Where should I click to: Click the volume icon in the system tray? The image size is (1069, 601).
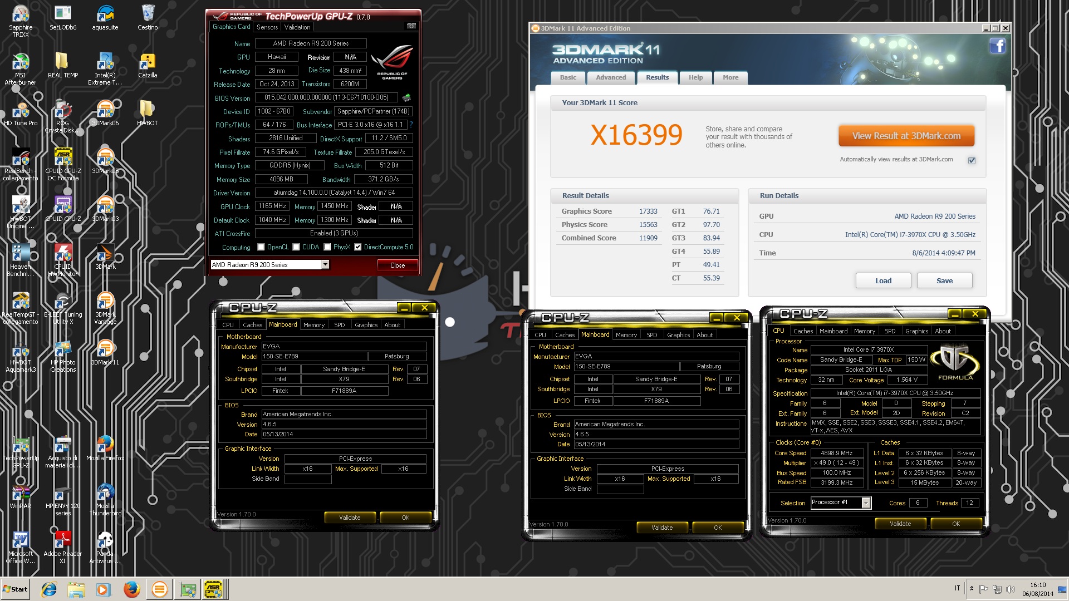[x=1011, y=589]
